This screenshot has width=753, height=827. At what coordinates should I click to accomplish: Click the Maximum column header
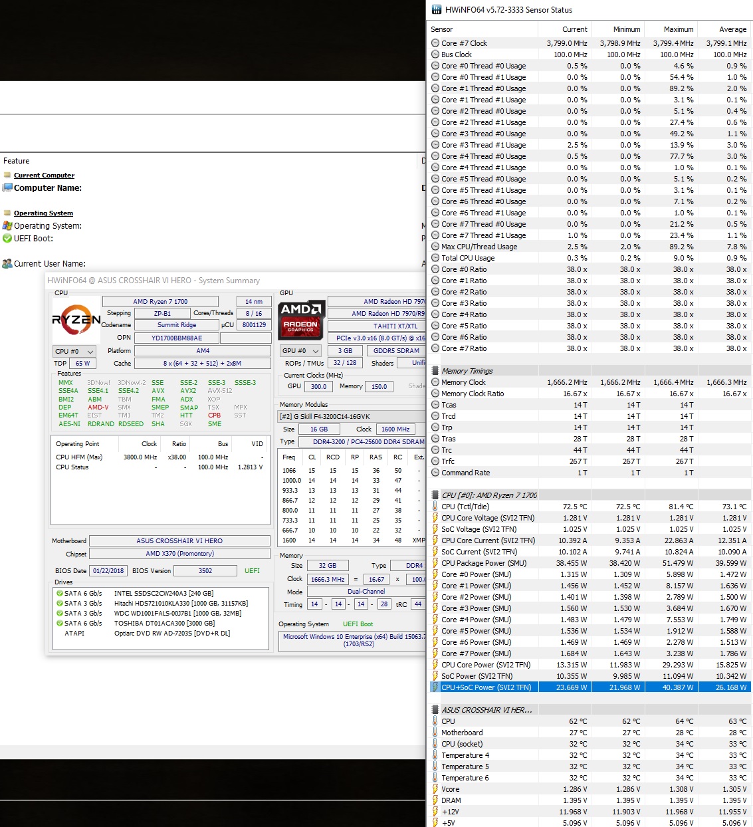tap(670, 29)
